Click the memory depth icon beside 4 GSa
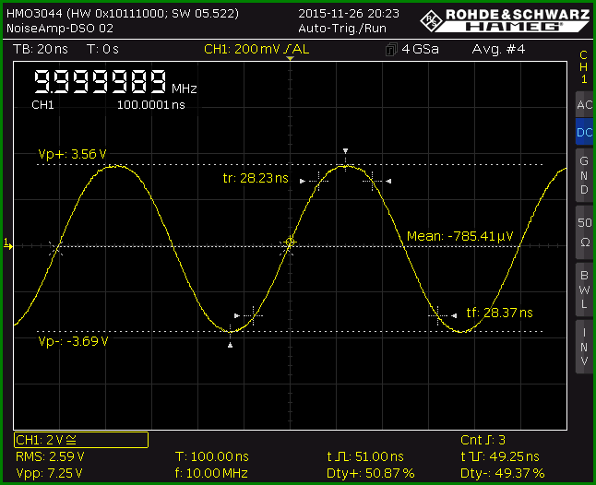The image size is (596, 485). [391, 50]
